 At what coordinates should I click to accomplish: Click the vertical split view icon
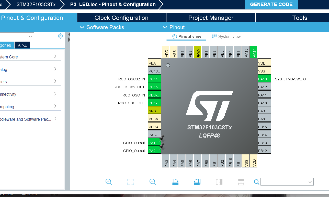pyautogui.click(x=219, y=182)
